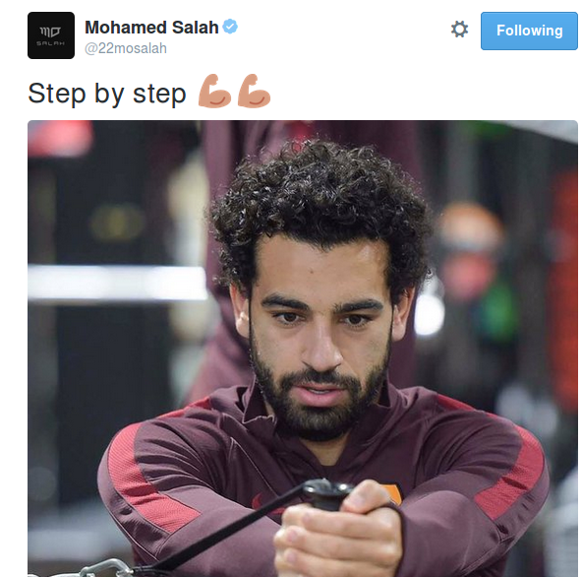
Task: Click the cable handle in the tweet photo
Action: click(x=326, y=494)
